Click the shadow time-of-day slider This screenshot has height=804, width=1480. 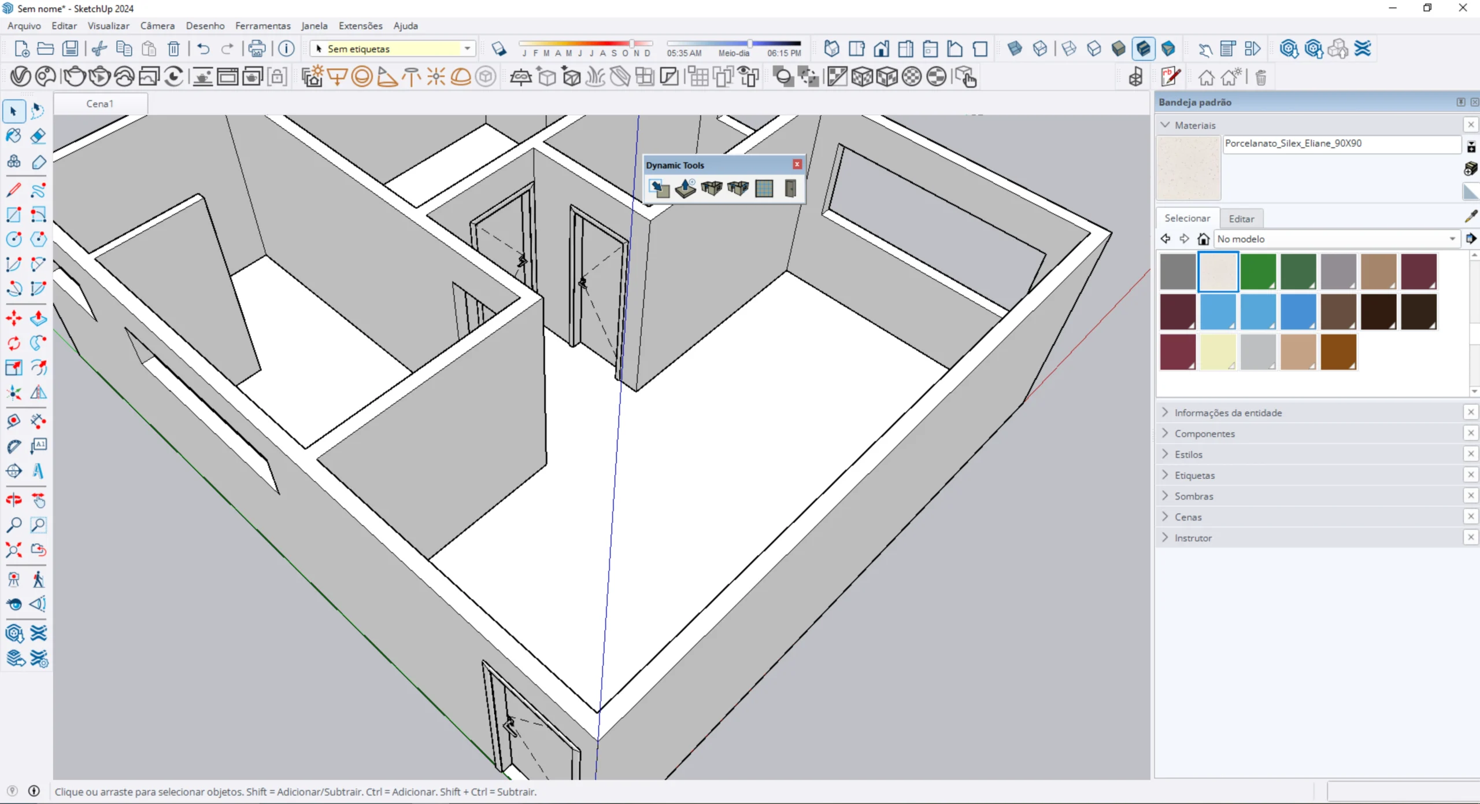point(734,43)
